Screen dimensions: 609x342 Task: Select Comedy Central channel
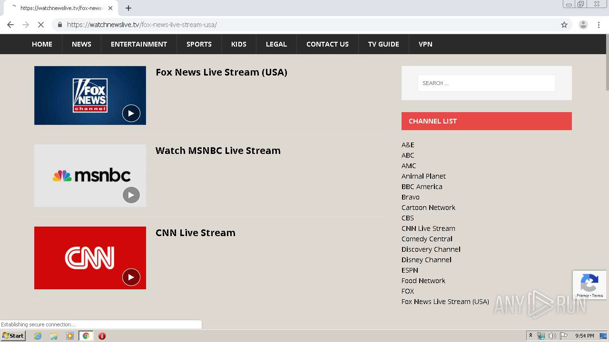tap(427, 239)
